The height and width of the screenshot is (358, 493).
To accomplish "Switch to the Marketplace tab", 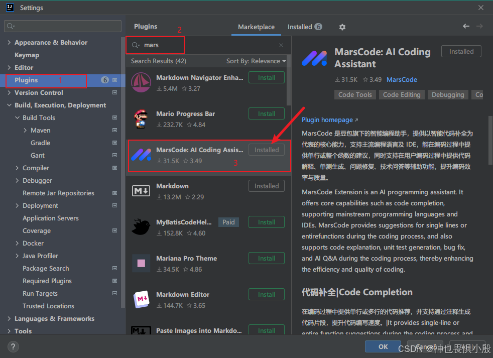I will coord(256,27).
